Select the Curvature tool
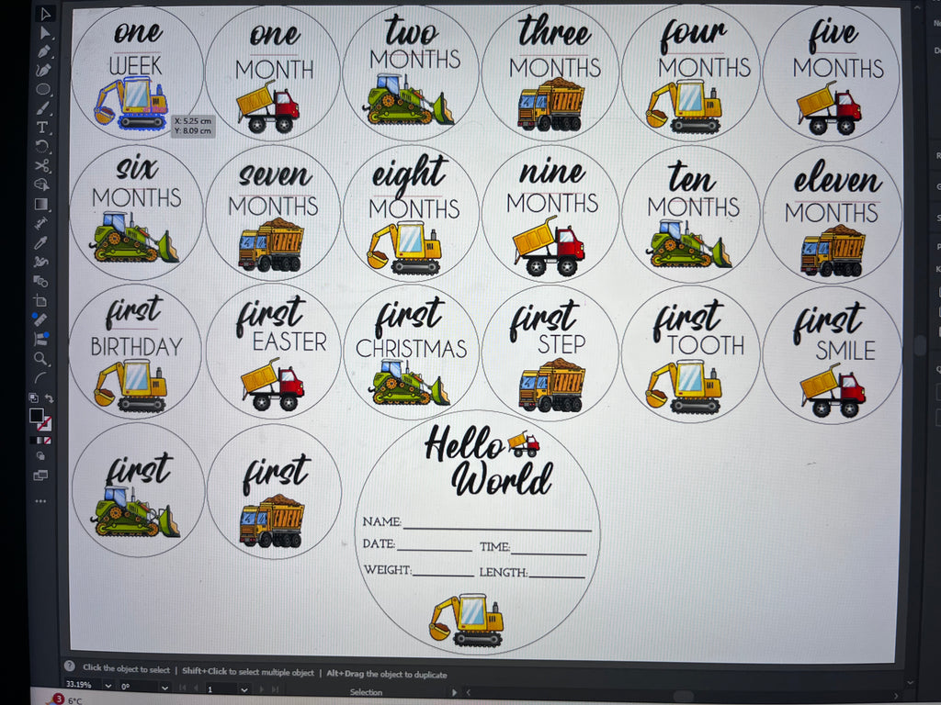941x705 pixels. [x=43, y=70]
